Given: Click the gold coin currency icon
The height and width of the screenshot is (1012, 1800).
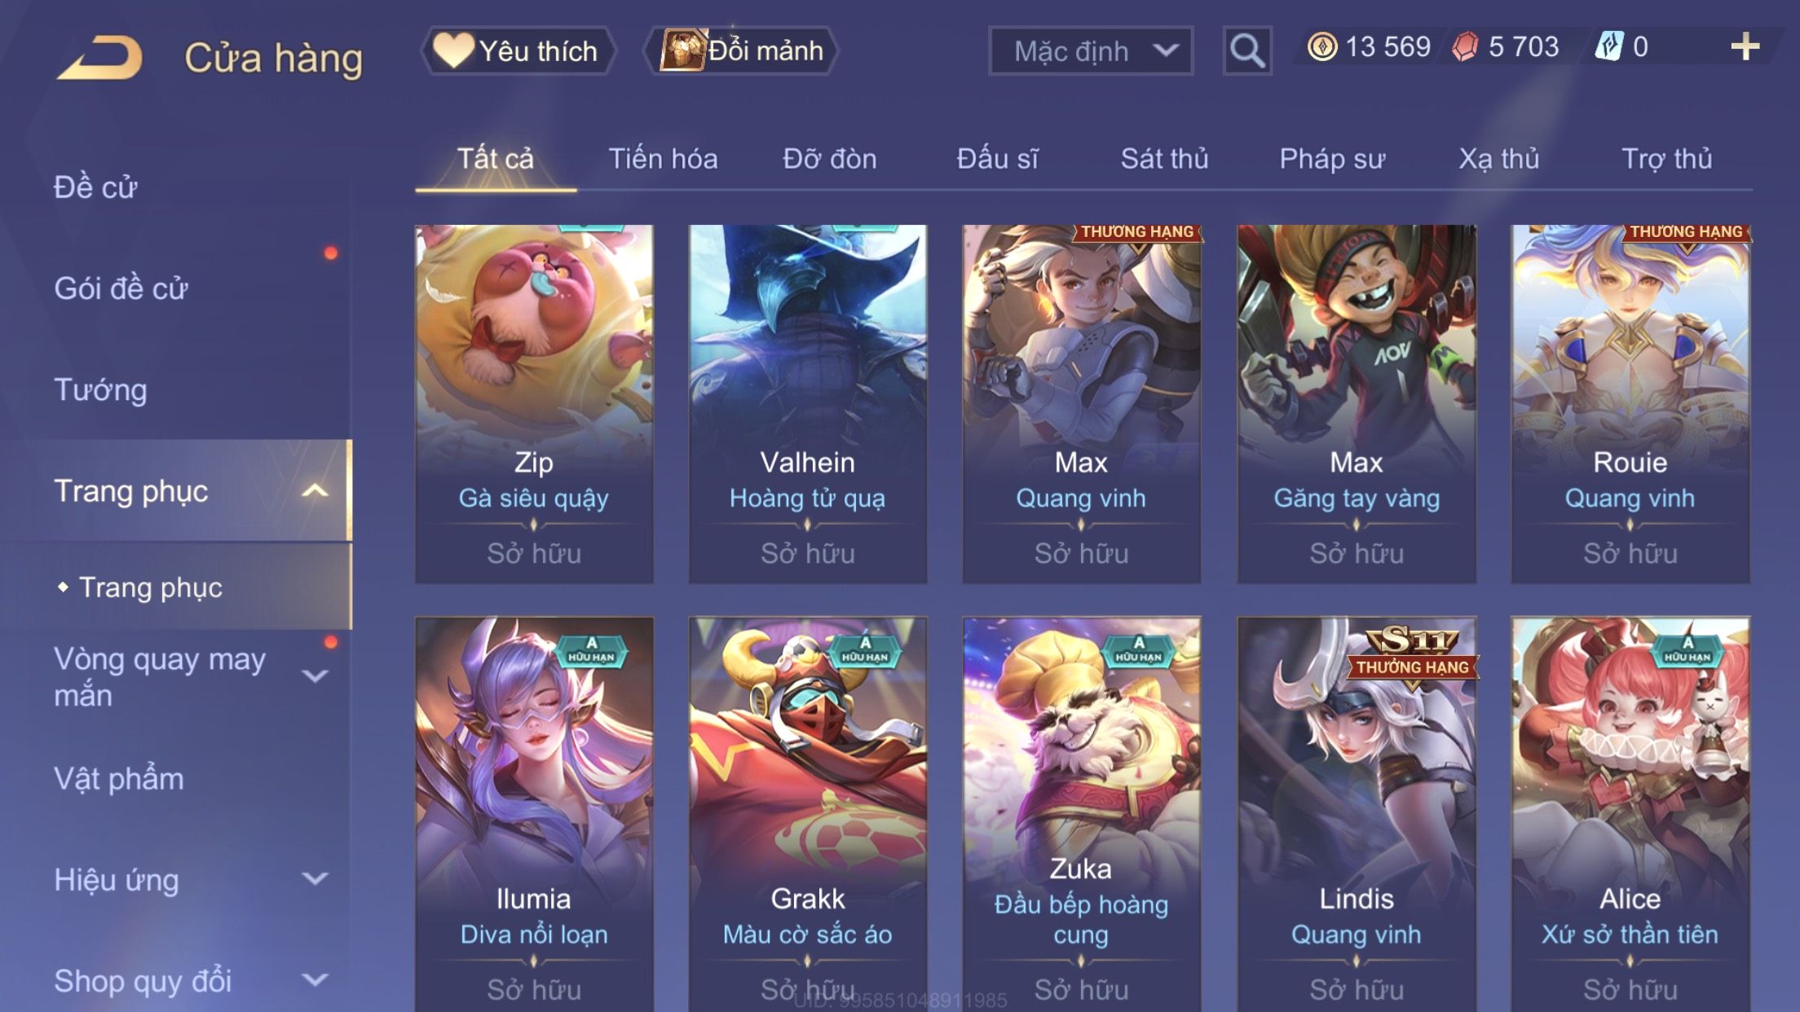Looking at the screenshot, I should tap(1321, 46).
